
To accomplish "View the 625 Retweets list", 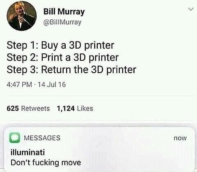I will tap(28, 108).
